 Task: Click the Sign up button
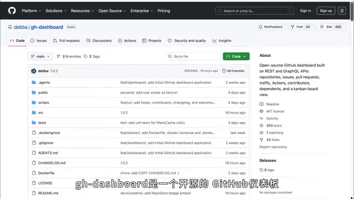point(326,11)
